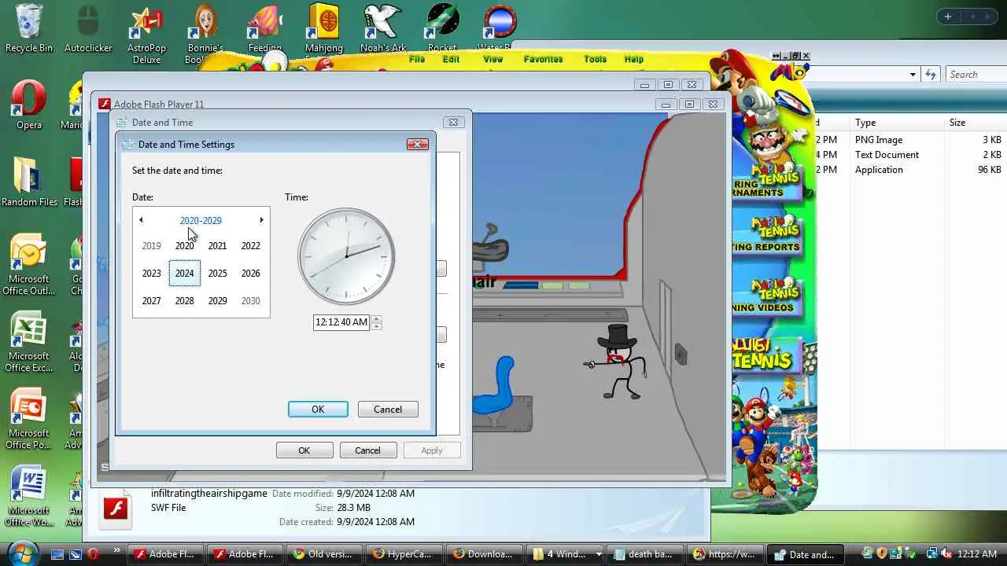This screenshot has width=1007, height=566.
Task: Expand the quick launch overflow chevron
Action: [x=117, y=550]
